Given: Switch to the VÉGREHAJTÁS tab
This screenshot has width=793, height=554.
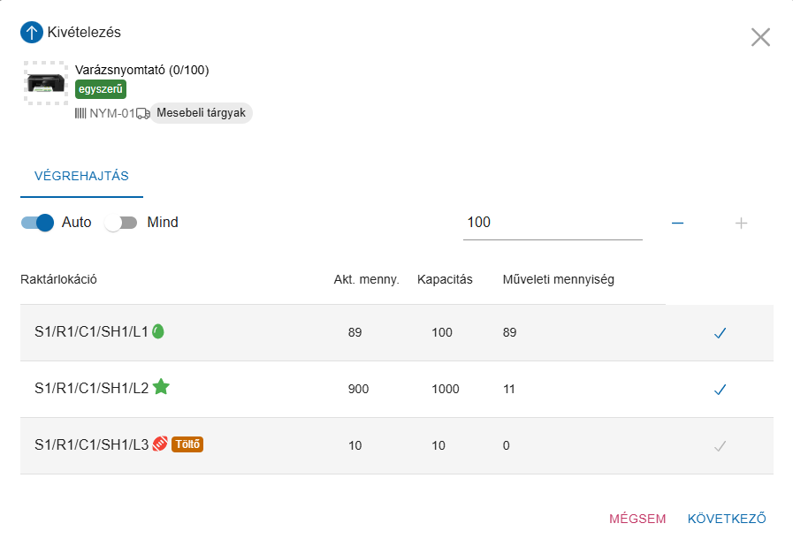Looking at the screenshot, I should [81, 175].
